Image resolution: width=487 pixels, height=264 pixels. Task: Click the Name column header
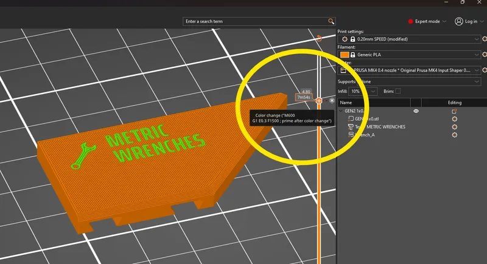374,103
